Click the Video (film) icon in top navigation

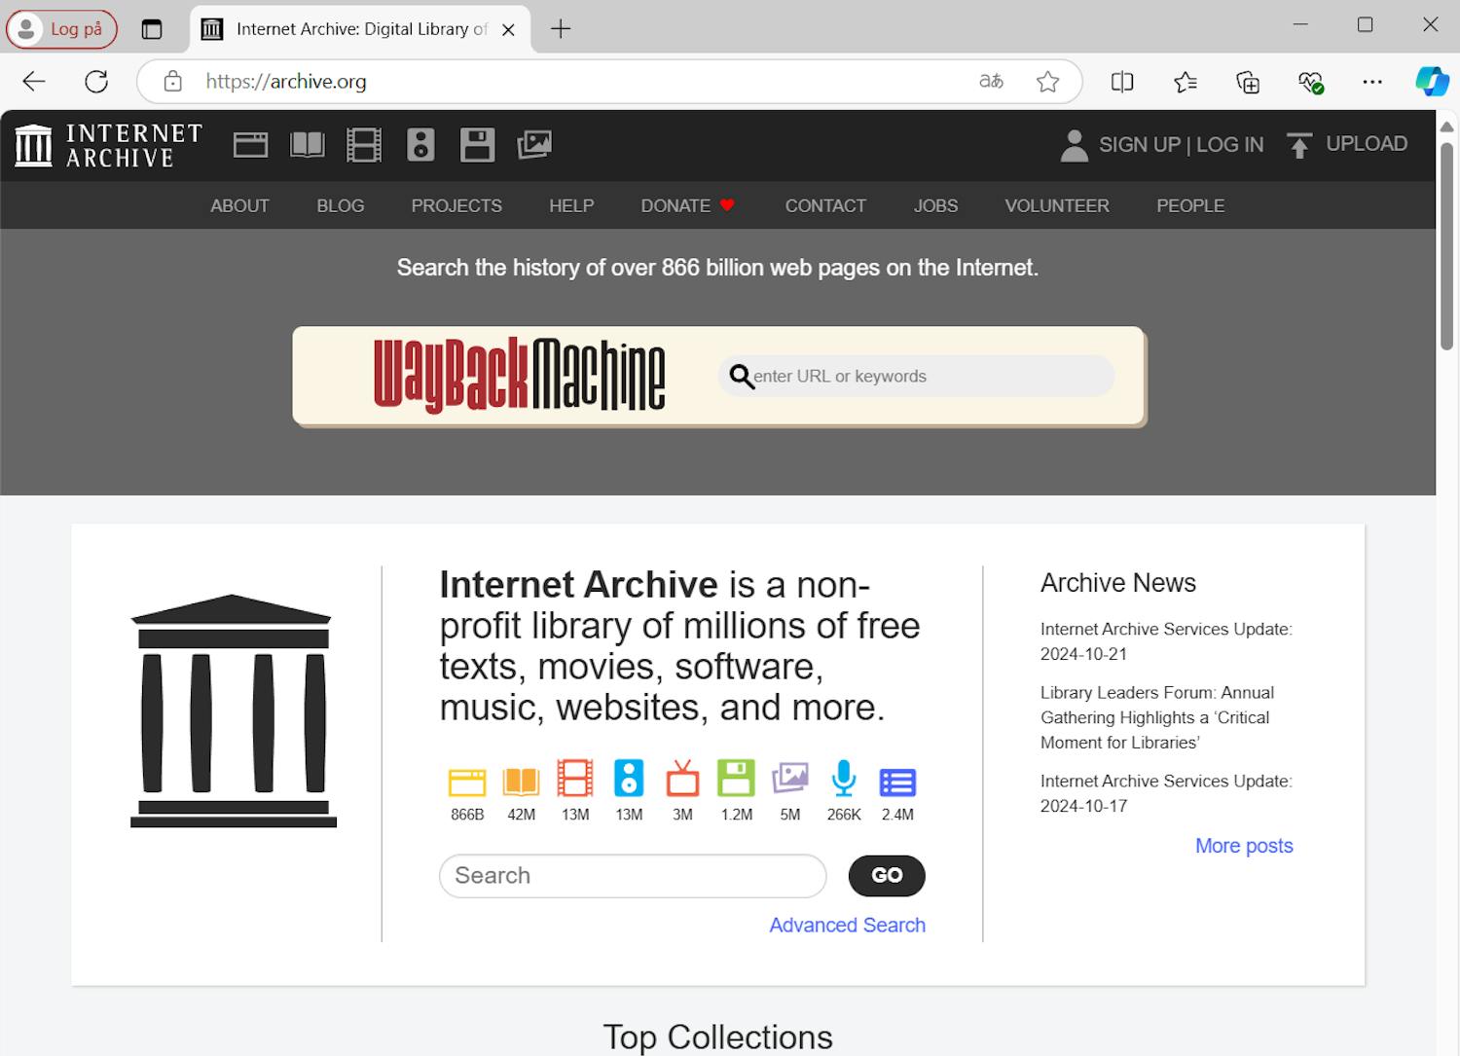coord(363,144)
